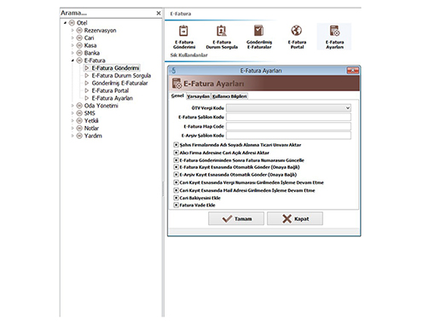Open Gönderilmiş E-Faturalar toolbar icon
This screenshot has width=435, height=324.
click(259, 37)
